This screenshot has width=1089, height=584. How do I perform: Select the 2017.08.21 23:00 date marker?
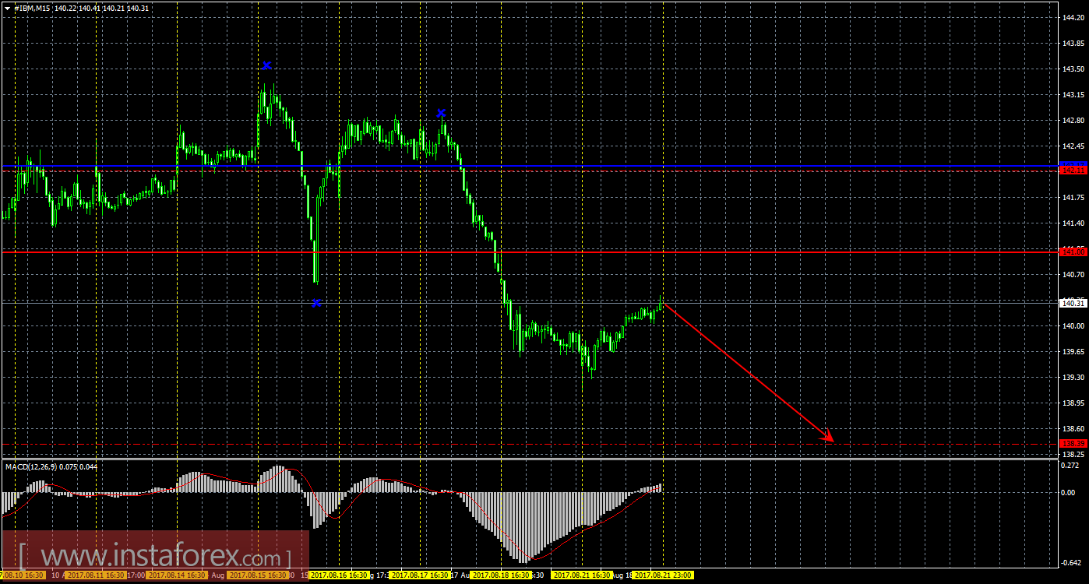point(663,575)
